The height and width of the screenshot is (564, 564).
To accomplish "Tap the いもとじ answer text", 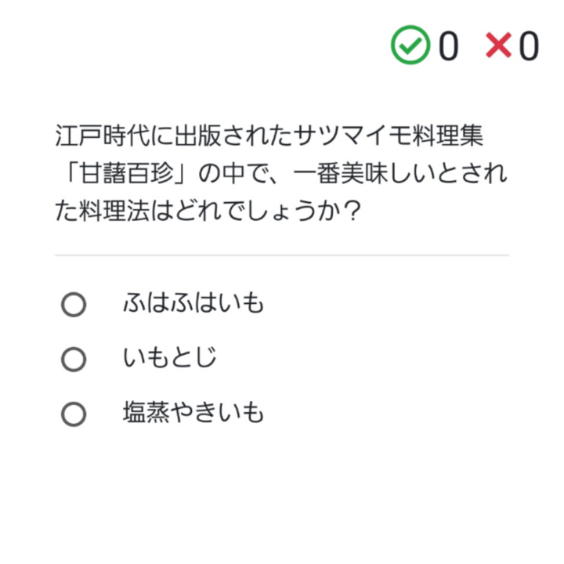I will click(x=169, y=359).
